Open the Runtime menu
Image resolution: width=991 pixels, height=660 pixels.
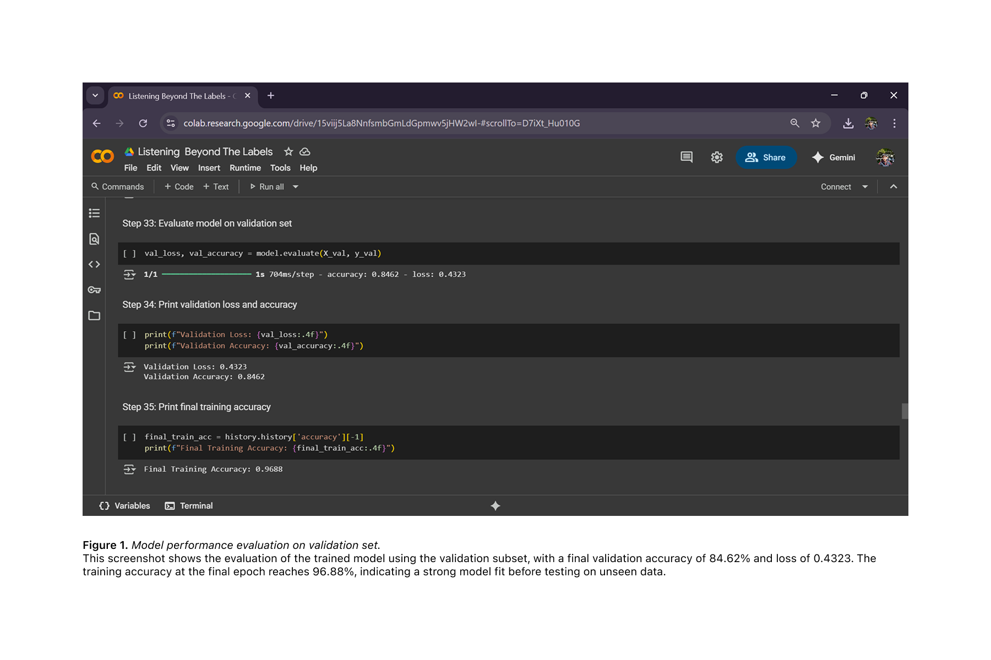(x=245, y=168)
